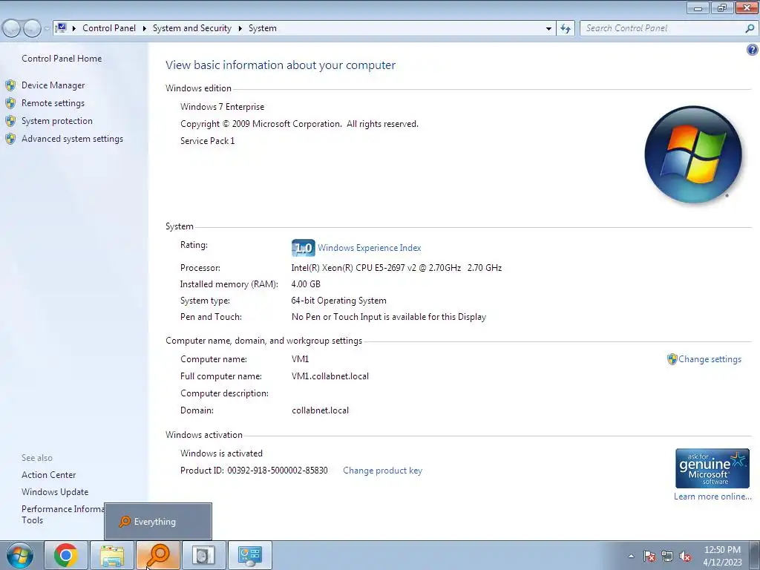Open System protection settings
This screenshot has width=760, height=570.
click(56, 121)
